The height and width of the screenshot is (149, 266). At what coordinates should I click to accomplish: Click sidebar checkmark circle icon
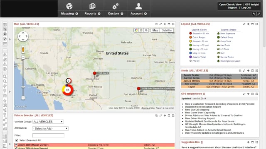pyautogui.click(x=5, y=39)
